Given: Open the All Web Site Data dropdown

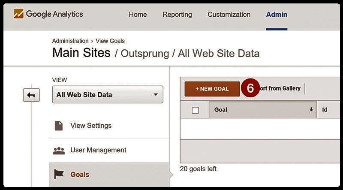Looking at the screenshot, I should click(x=108, y=94).
